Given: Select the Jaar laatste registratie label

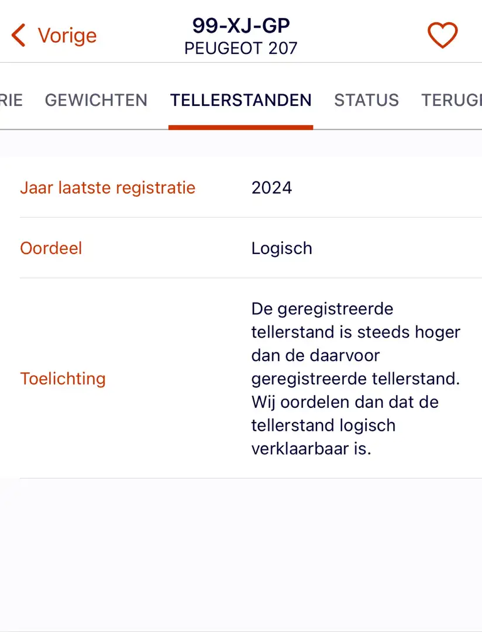Looking at the screenshot, I should [x=108, y=188].
